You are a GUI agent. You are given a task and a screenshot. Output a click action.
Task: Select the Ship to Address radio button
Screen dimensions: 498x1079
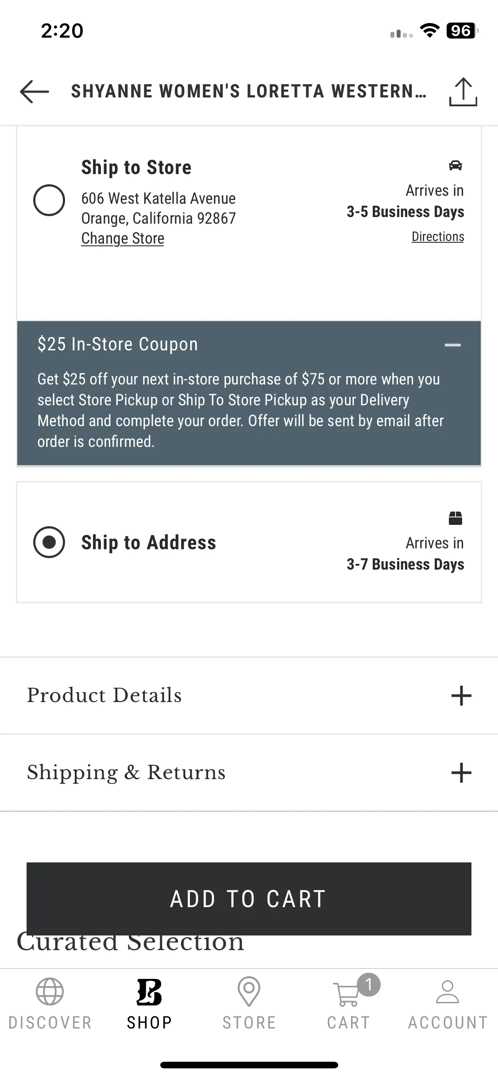pos(49,542)
